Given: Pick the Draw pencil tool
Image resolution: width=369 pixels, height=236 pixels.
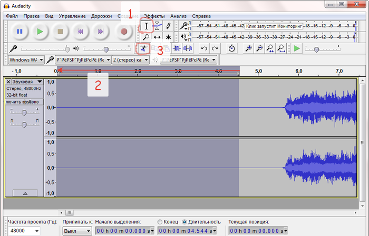Looking at the screenshot, I should click(168, 26).
